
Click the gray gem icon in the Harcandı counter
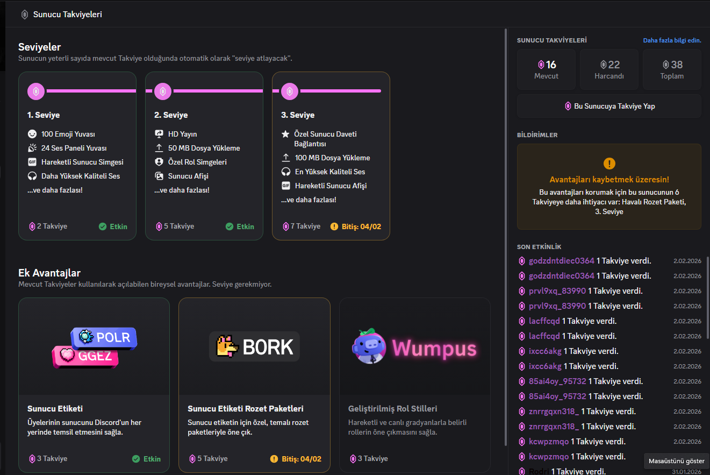[604, 65]
